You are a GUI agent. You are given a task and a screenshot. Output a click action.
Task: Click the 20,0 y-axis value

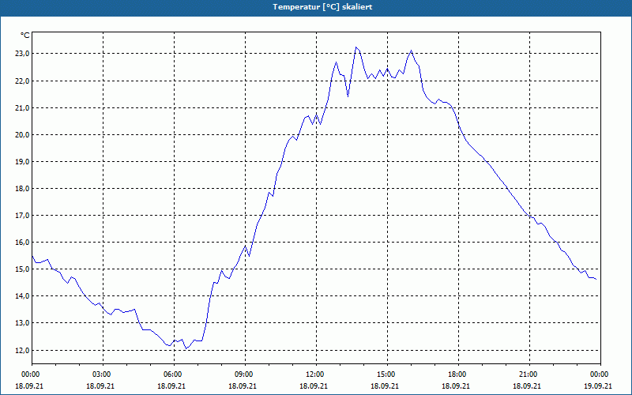click(x=23, y=134)
